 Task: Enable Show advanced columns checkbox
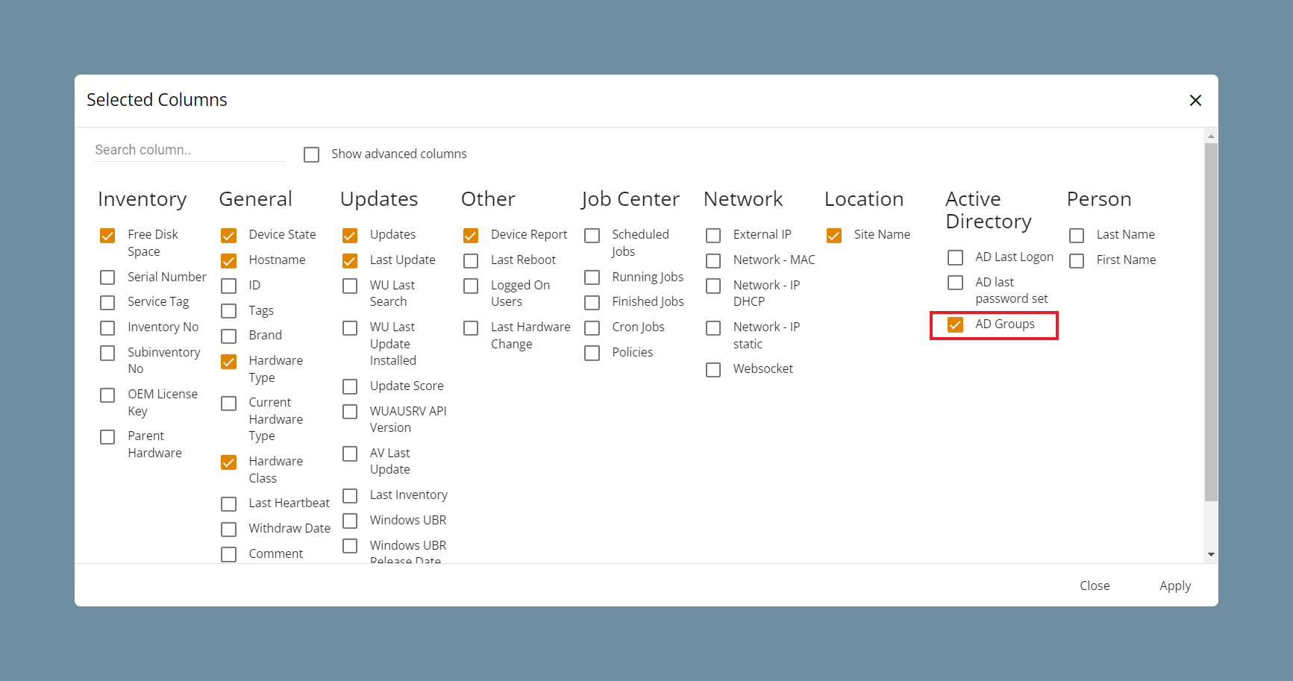(312, 154)
